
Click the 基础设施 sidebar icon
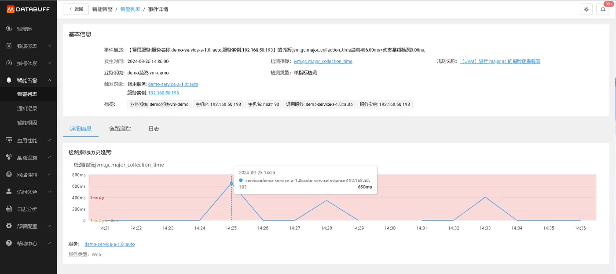pyautogui.click(x=9, y=158)
